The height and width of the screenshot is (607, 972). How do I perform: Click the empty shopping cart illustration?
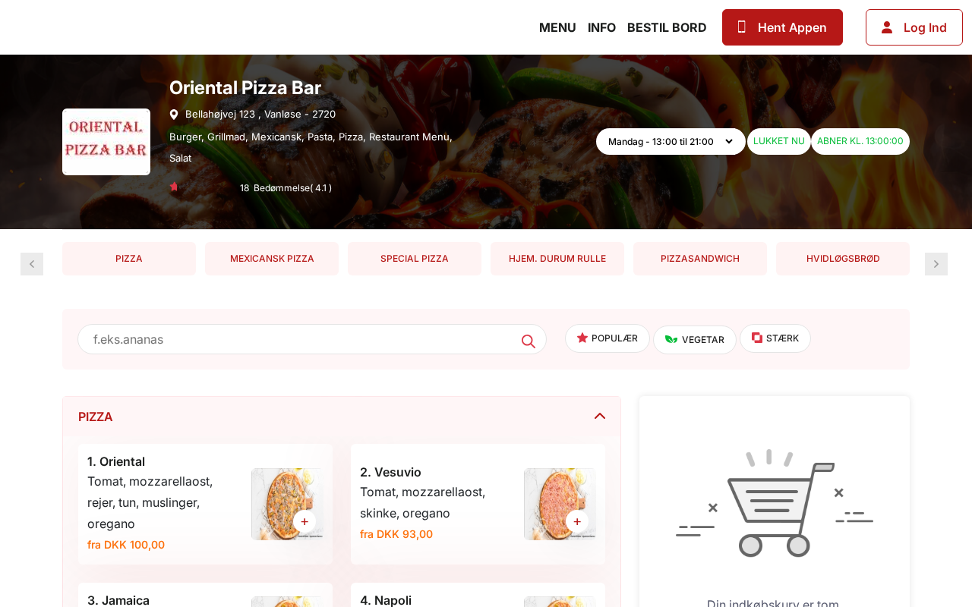[775, 503]
